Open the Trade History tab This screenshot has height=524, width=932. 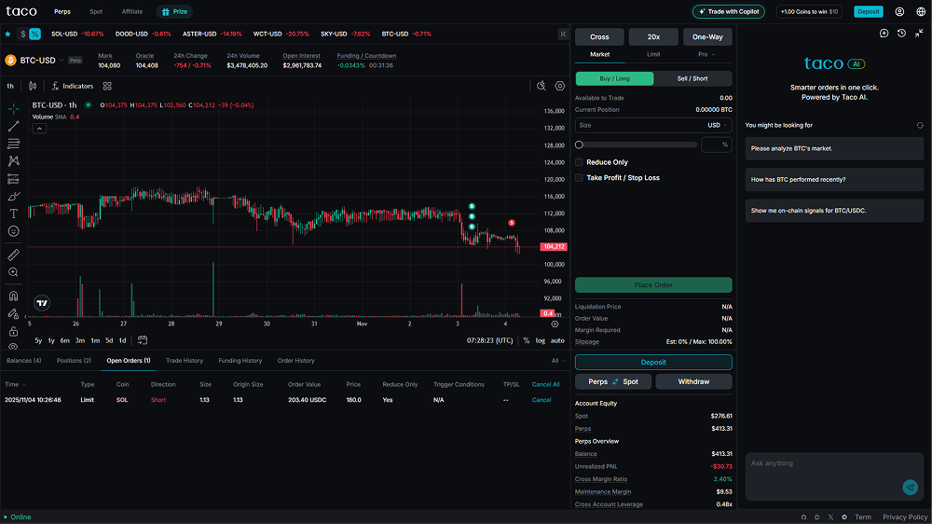point(185,361)
